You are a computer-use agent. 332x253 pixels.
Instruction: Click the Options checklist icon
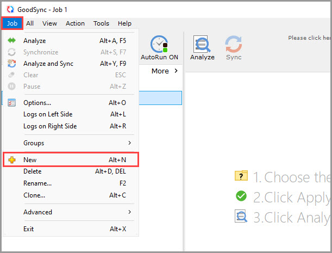coord(12,103)
